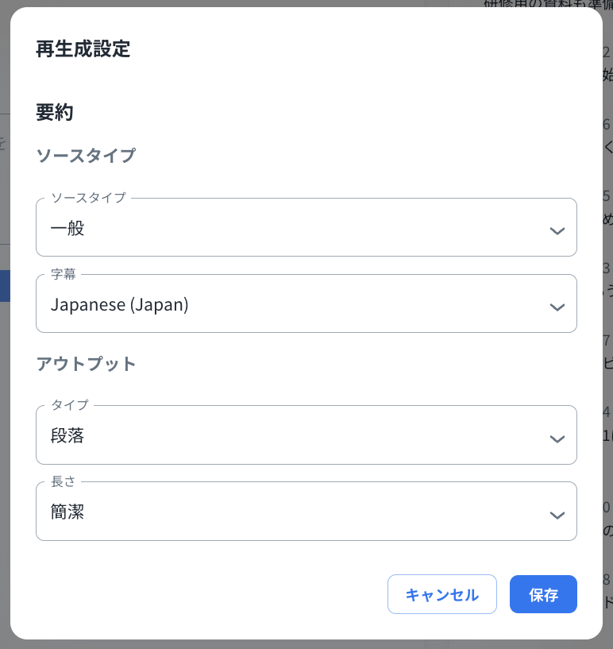Click the chevron arrow in the 長さ field
Image resolution: width=613 pixels, height=649 pixels.
(557, 514)
